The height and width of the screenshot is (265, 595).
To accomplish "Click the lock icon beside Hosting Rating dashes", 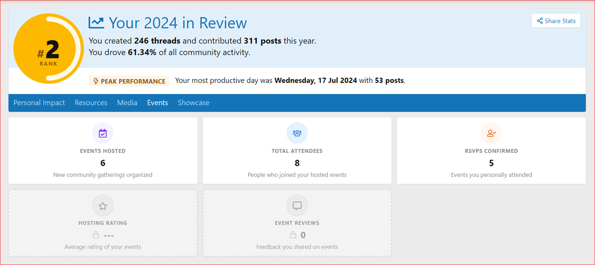I will click(x=96, y=235).
